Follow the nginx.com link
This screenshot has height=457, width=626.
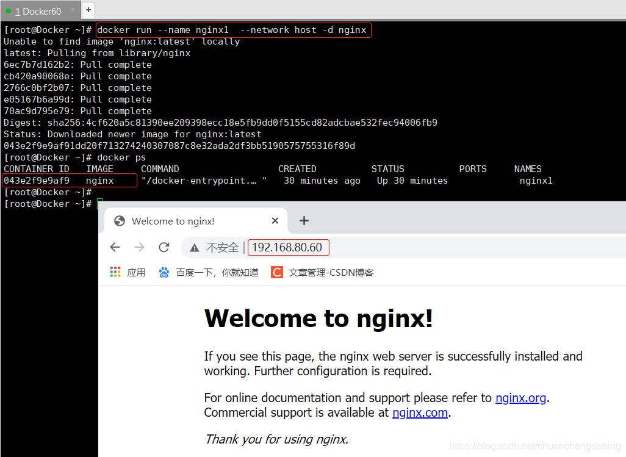click(x=420, y=412)
